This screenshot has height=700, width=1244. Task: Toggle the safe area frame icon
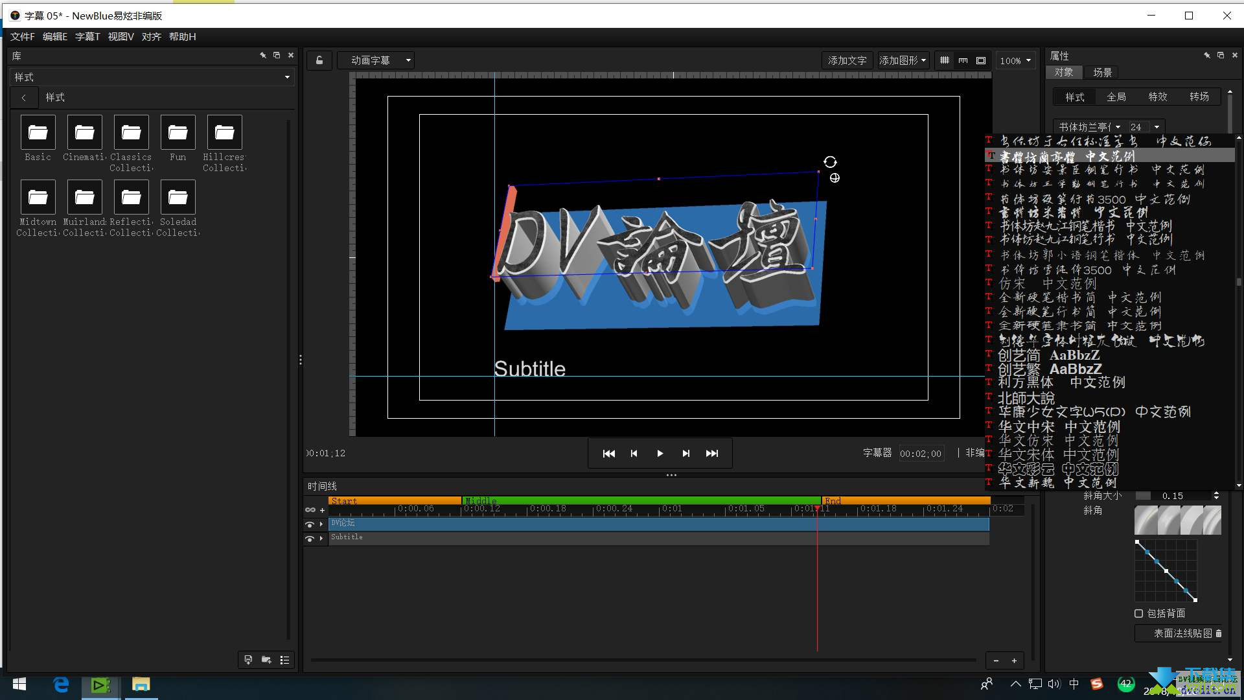pos(981,60)
